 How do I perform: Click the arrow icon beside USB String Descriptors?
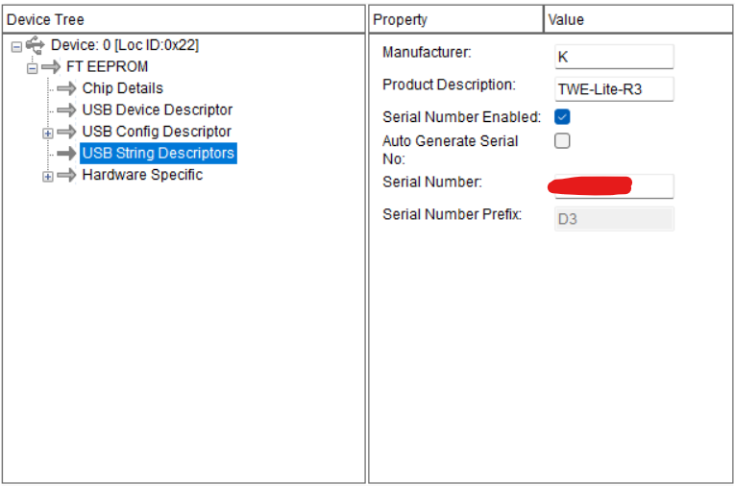pyautogui.click(x=66, y=153)
